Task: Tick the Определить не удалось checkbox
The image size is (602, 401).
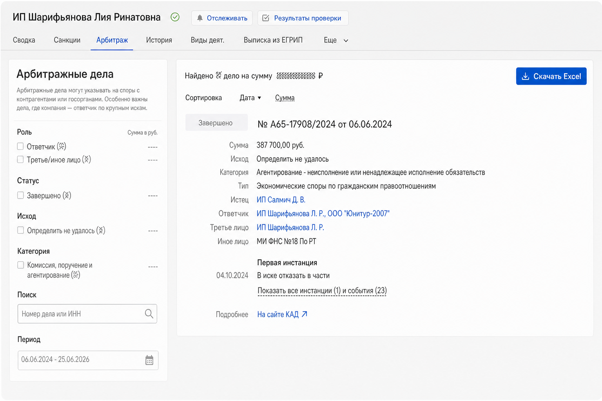Action: (x=20, y=230)
